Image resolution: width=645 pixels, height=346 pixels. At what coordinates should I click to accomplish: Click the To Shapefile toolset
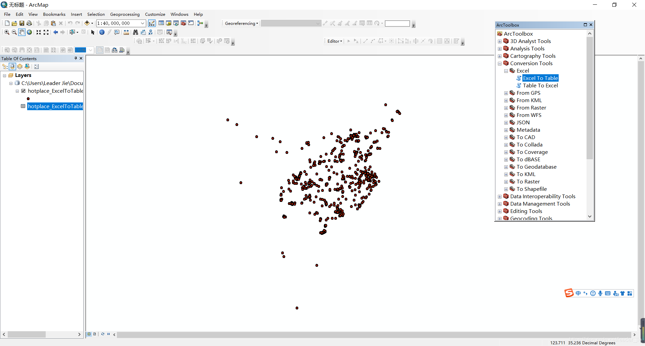(531, 189)
